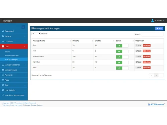Toggle status switch for Small Business package
This screenshot has width=167, height=125.
[x=122, y=57]
